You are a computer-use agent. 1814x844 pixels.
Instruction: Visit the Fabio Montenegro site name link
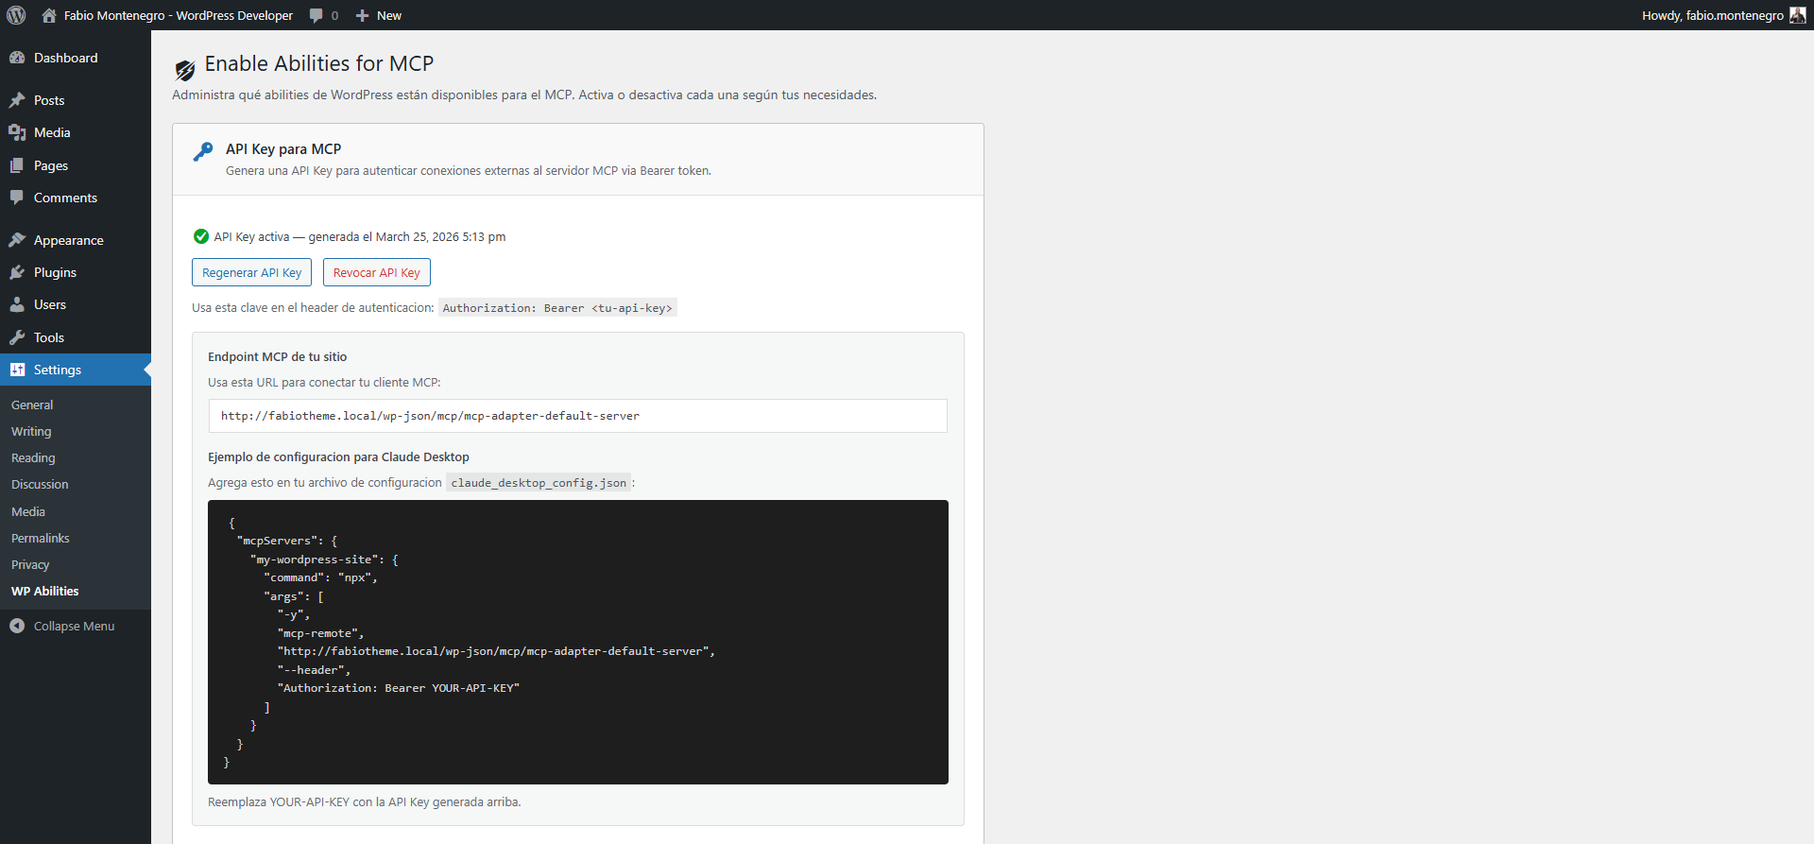pyautogui.click(x=179, y=15)
